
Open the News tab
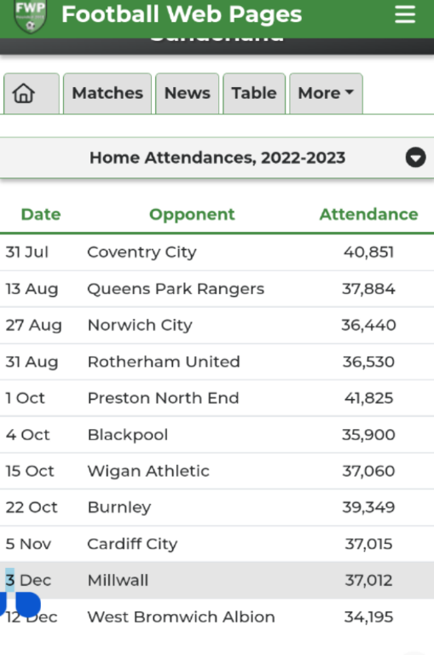pyautogui.click(x=187, y=93)
